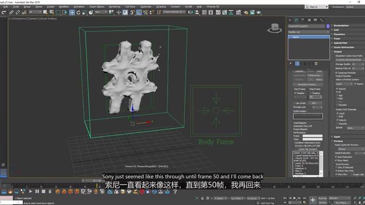Click the Undo arrow in main toolbar

[4, 13]
